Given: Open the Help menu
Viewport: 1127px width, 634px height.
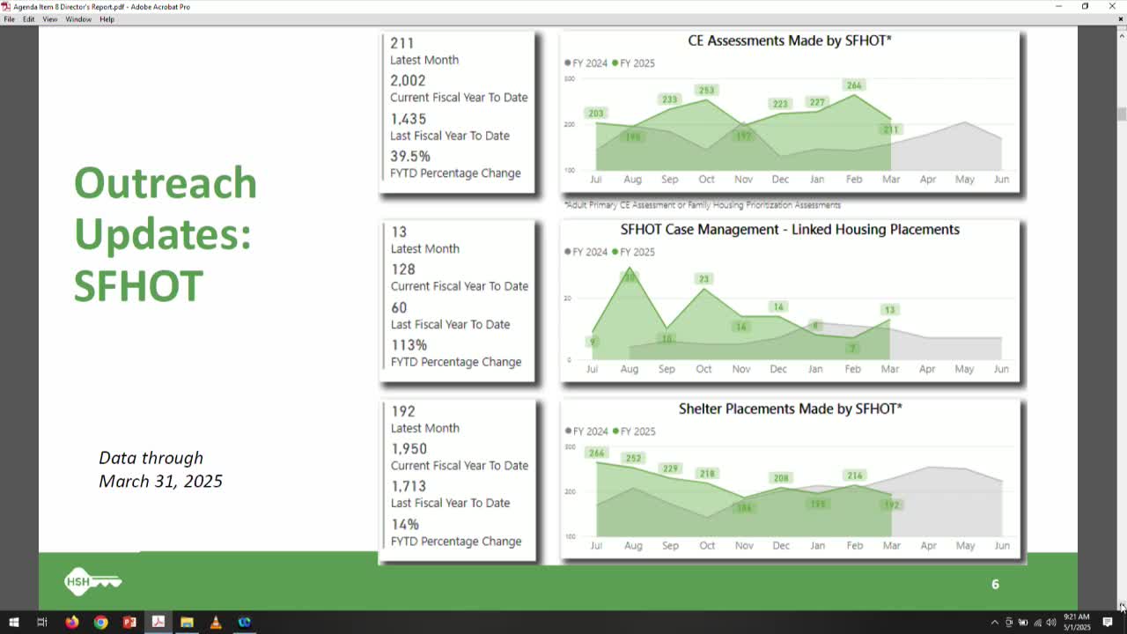Looking at the screenshot, I should [107, 19].
